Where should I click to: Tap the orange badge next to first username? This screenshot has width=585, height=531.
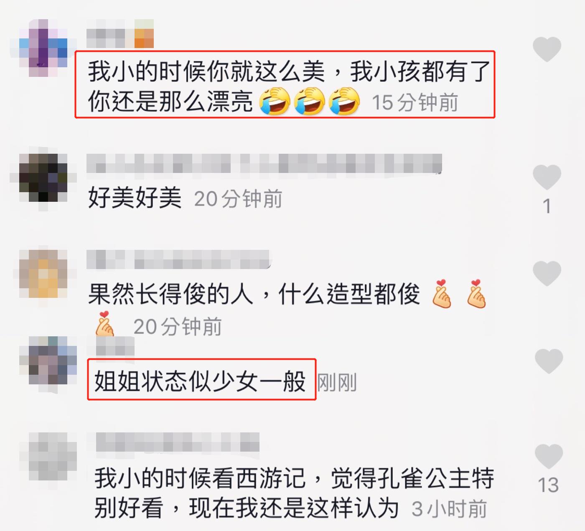click(x=144, y=34)
